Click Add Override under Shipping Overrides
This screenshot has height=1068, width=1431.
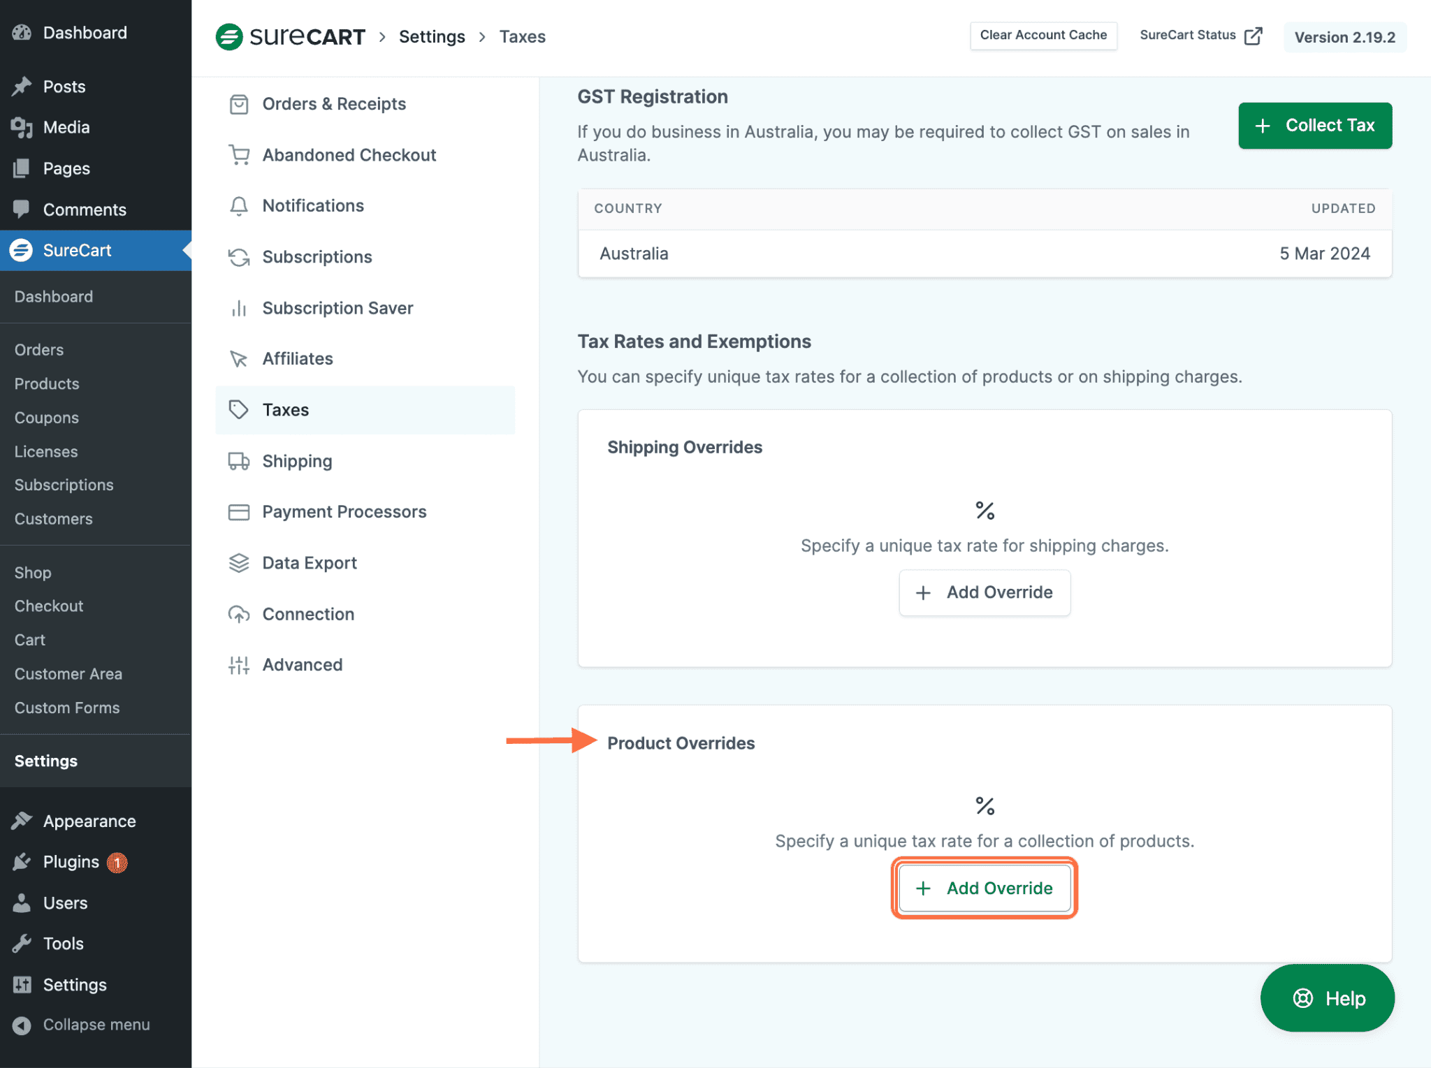click(x=985, y=592)
